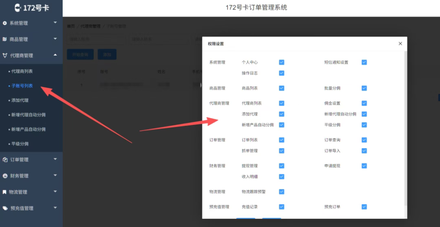Toggle the 物流跟踪预警 checkbox

pos(282,192)
